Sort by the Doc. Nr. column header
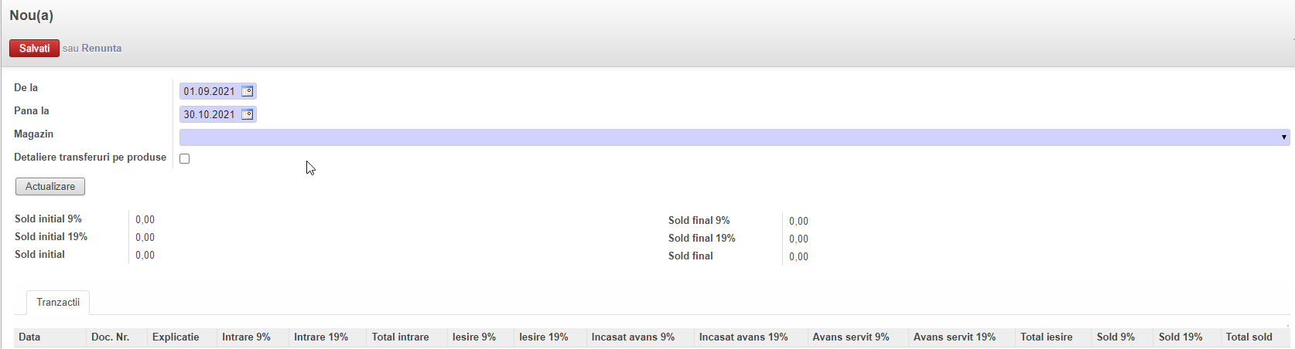This screenshot has width=1295, height=349. coord(110,337)
